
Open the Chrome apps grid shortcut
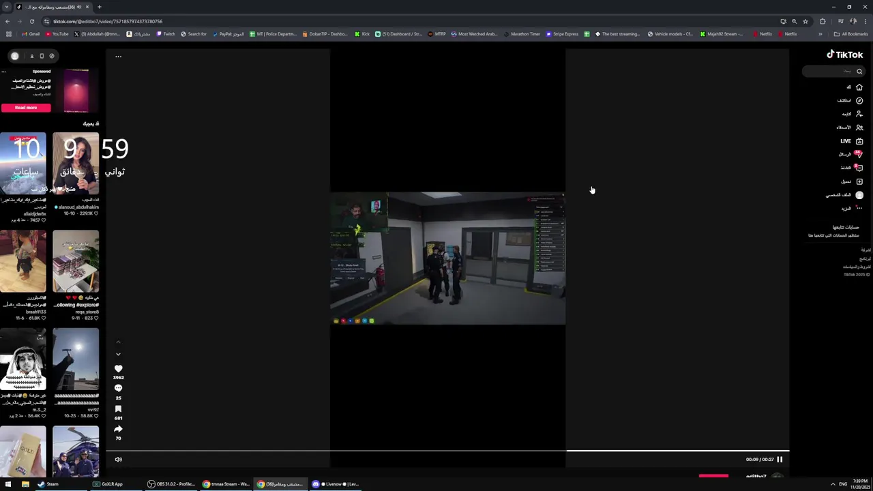[8, 34]
